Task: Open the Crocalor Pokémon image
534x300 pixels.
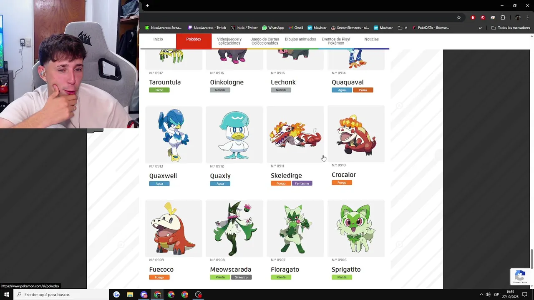Action: point(356,134)
